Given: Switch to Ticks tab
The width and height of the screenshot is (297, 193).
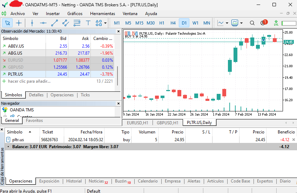Looking at the screenshot, I should (x=85, y=95).
